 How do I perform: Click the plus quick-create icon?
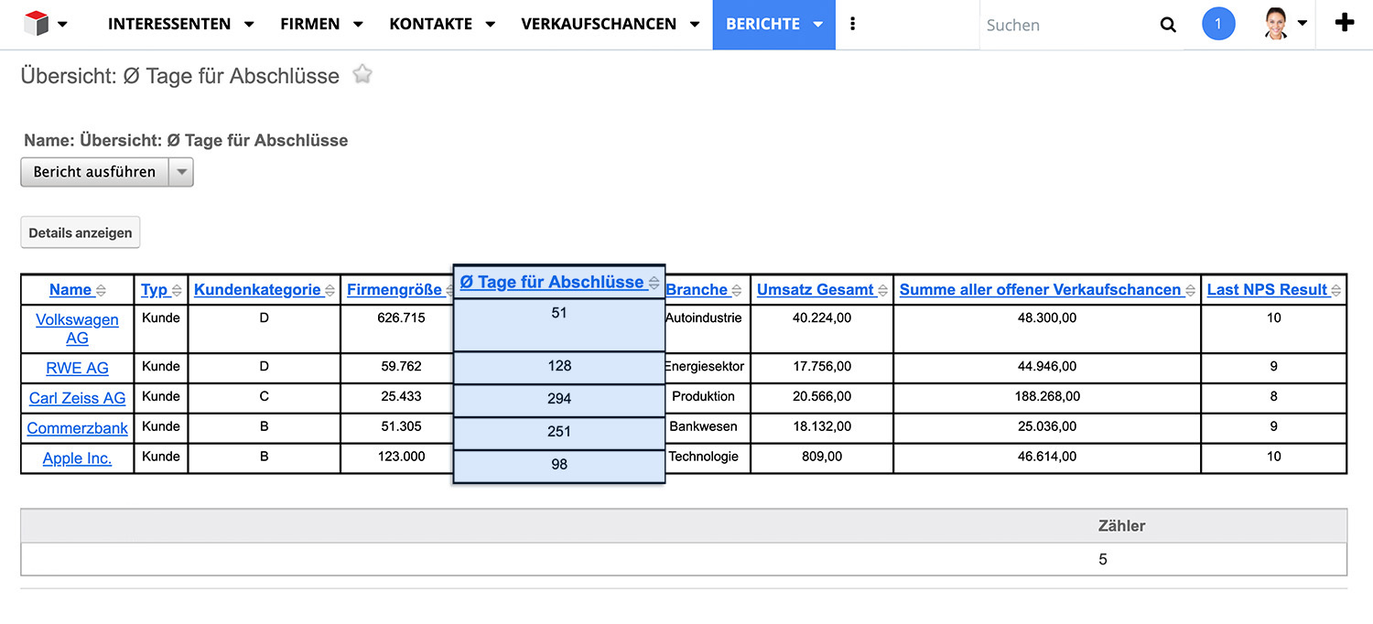[1344, 24]
